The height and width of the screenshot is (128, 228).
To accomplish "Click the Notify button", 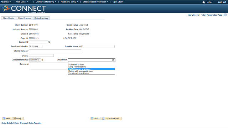I will coord(18,118).
